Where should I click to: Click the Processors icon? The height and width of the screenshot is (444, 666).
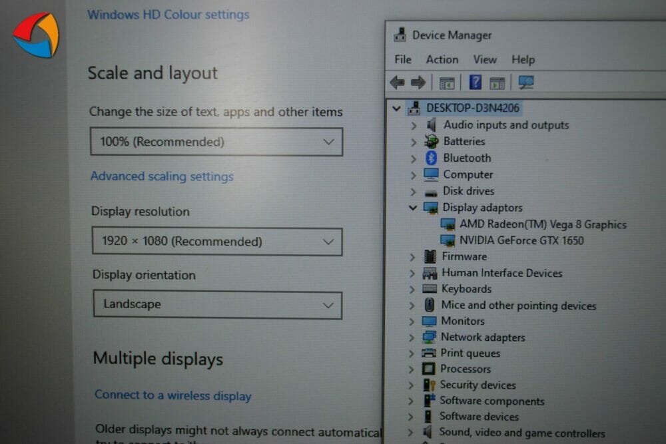(x=428, y=368)
